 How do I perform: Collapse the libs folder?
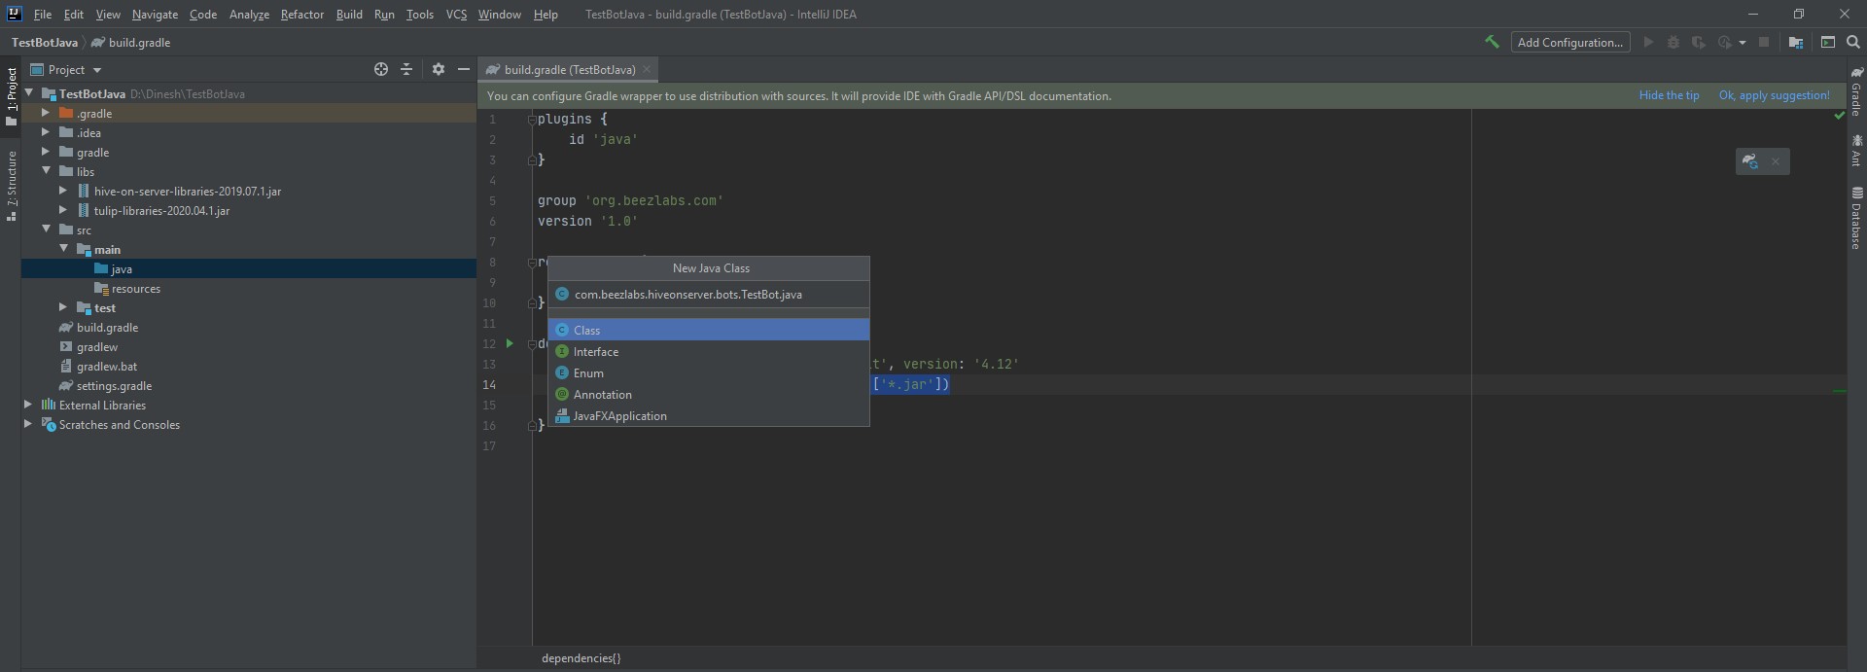click(46, 171)
